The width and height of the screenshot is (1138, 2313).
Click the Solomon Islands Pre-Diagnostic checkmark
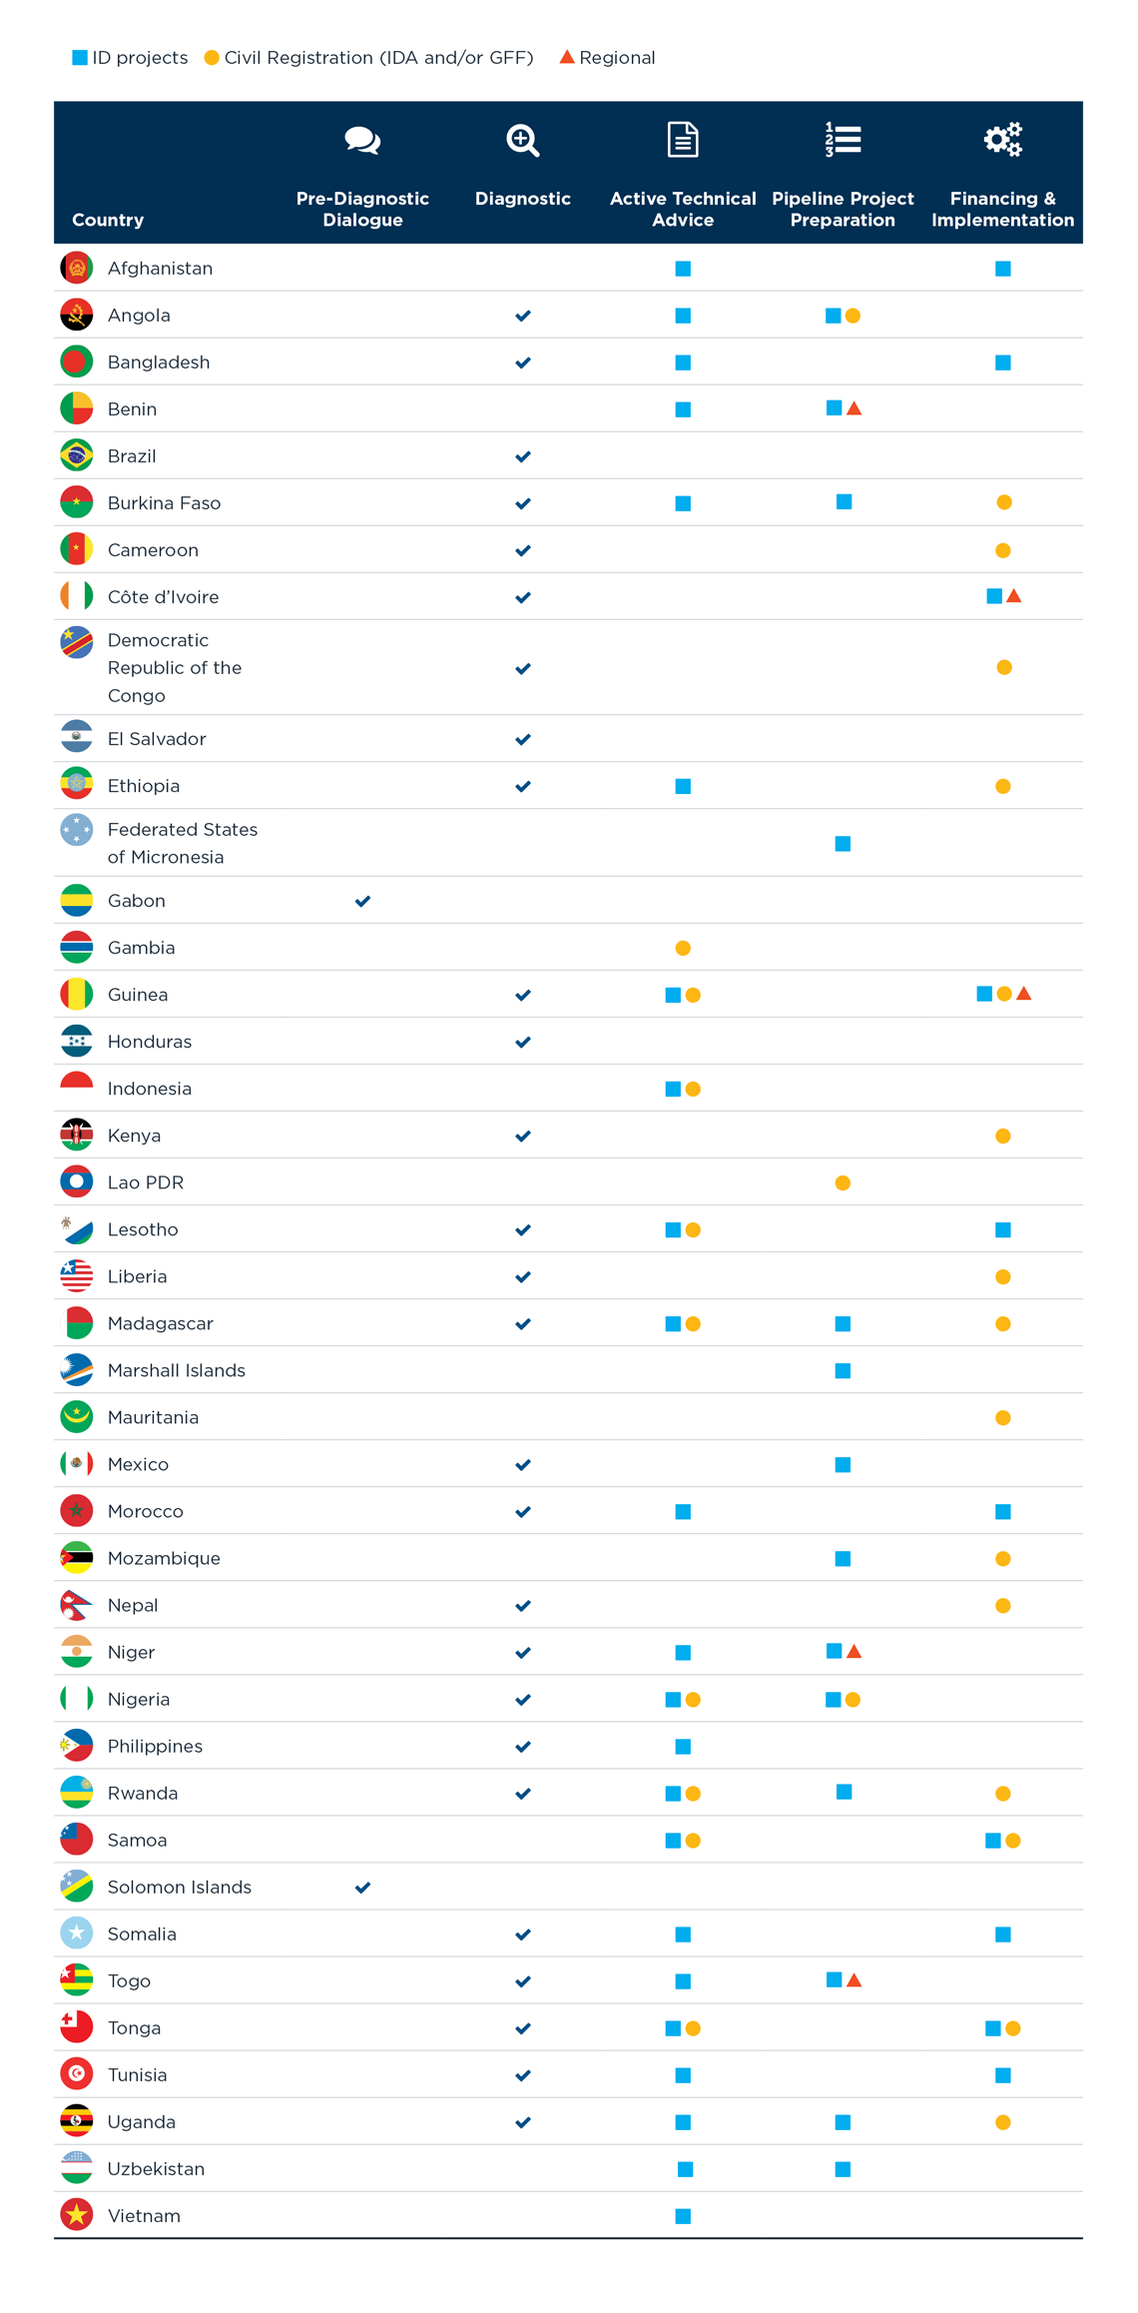tap(363, 1888)
